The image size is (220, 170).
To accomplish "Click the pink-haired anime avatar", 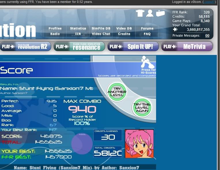I will pyautogui.click(x=139, y=144).
